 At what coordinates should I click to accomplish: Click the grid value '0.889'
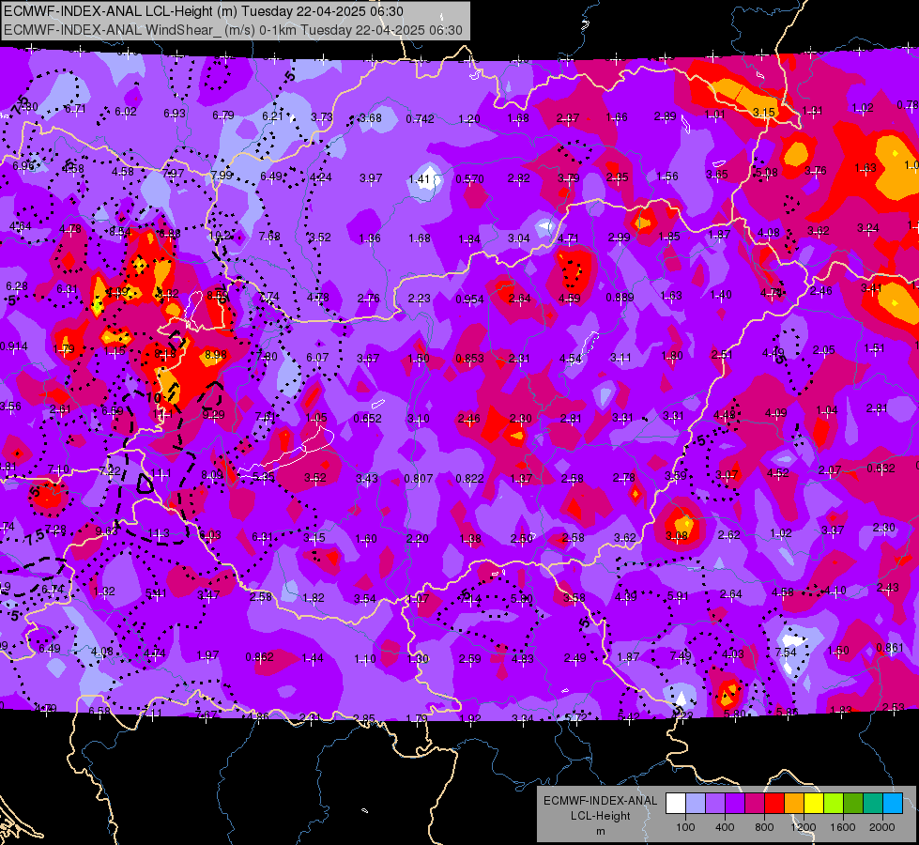tap(620, 298)
